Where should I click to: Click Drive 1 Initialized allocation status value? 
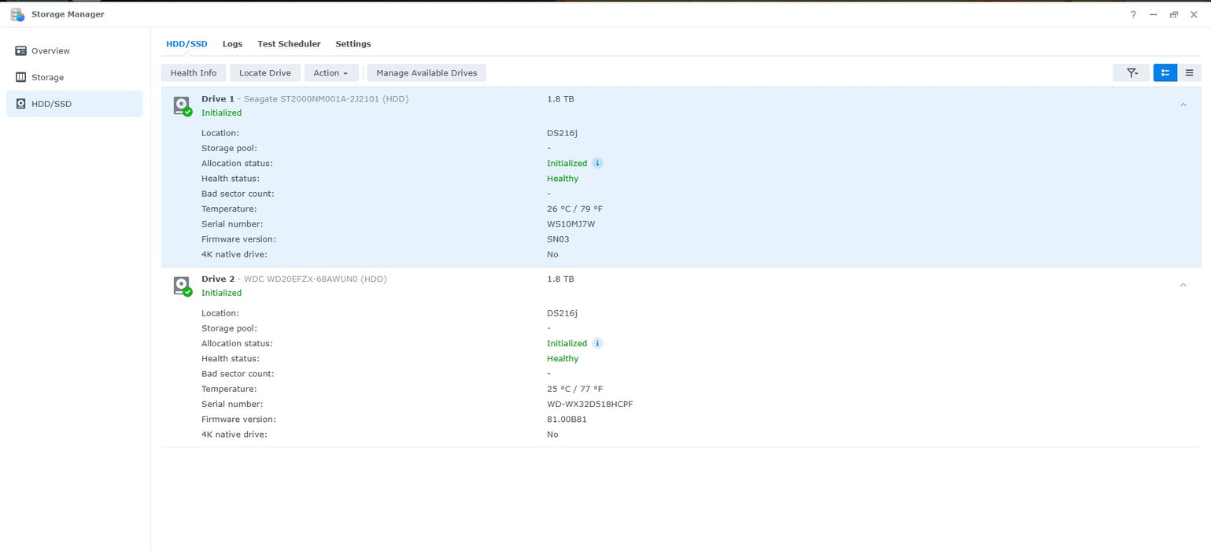[567, 164]
